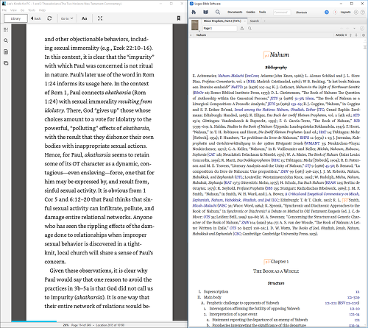Focus the Logos Command box
This screenshot has width=368, height=328.
[x=282, y=13]
